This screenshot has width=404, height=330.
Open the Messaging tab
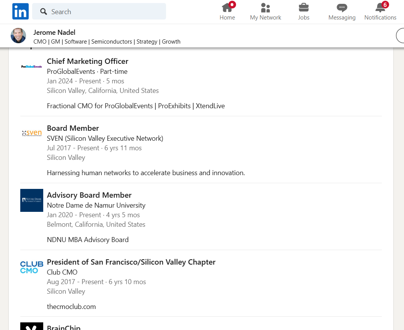pos(342,11)
